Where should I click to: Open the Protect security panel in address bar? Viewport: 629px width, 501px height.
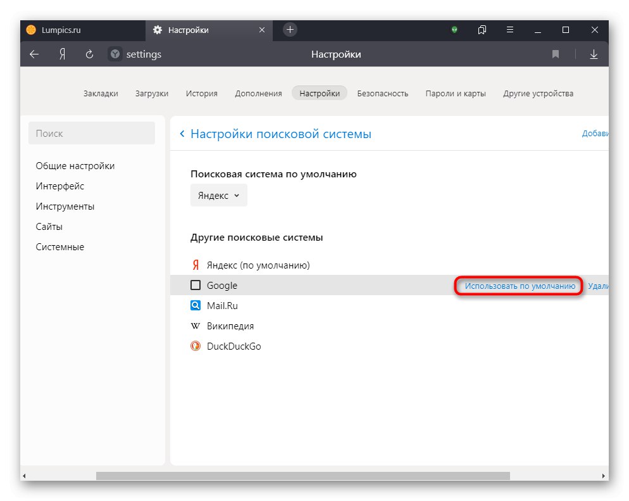click(115, 54)
